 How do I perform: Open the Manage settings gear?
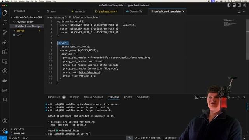[x=5, y=131]
